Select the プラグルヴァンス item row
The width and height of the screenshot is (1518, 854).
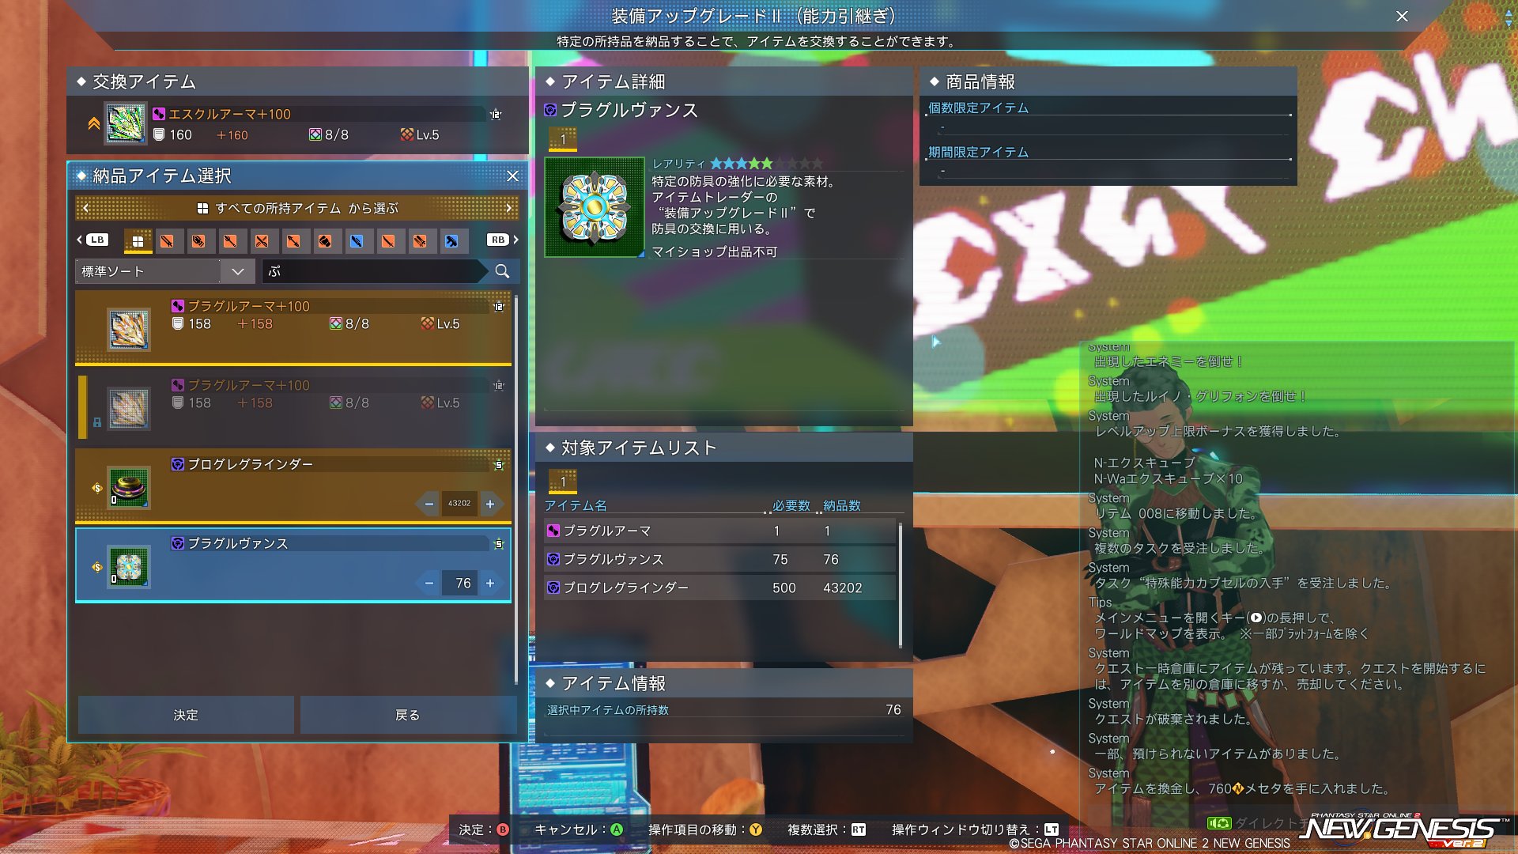(x=293, y=565)
